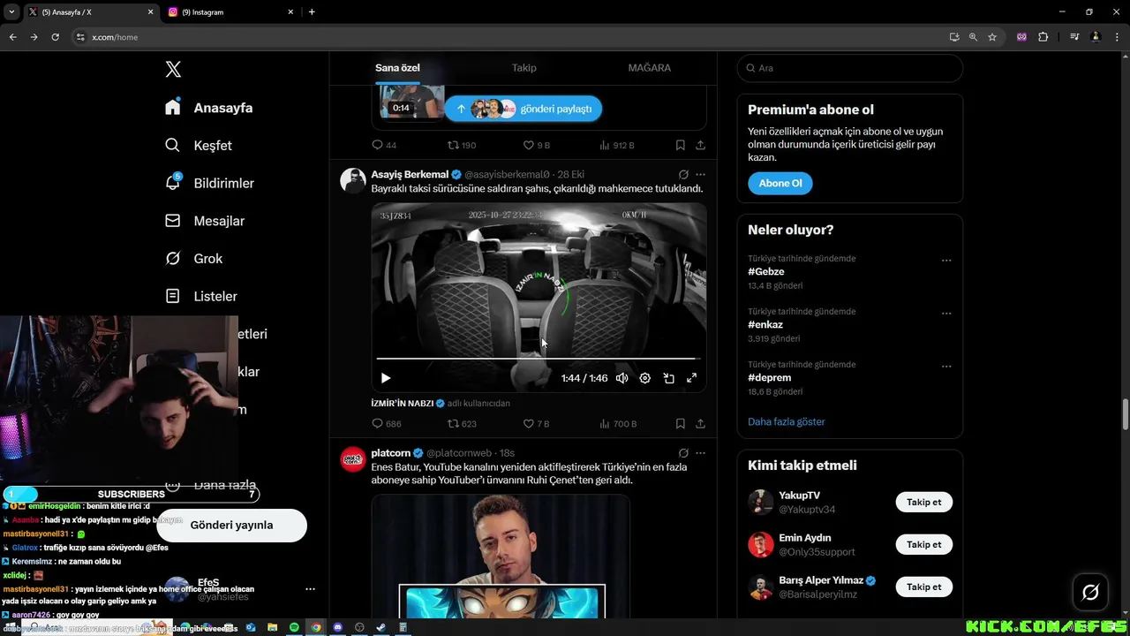The width and height of the screenshot is (1130, 636).
Task: Bookmark this page with the star icon
Action: pyautogui.click(x=992, y=37)
